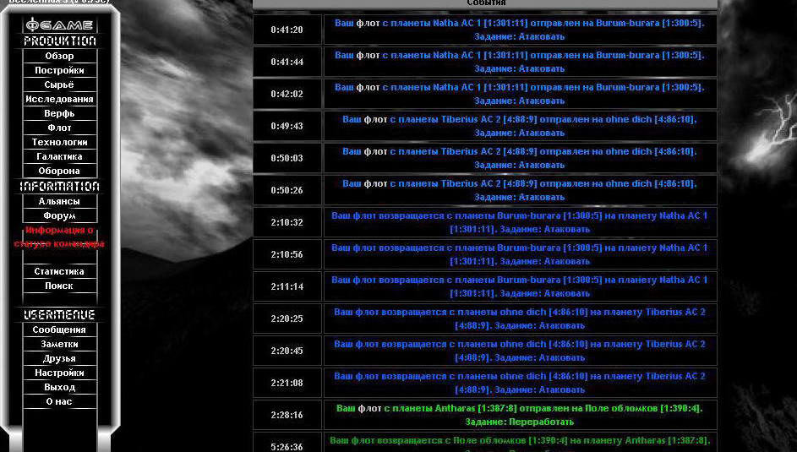Open the Друзья friends list
Viewport: 797px width, 452px height.
pos(59,358)
